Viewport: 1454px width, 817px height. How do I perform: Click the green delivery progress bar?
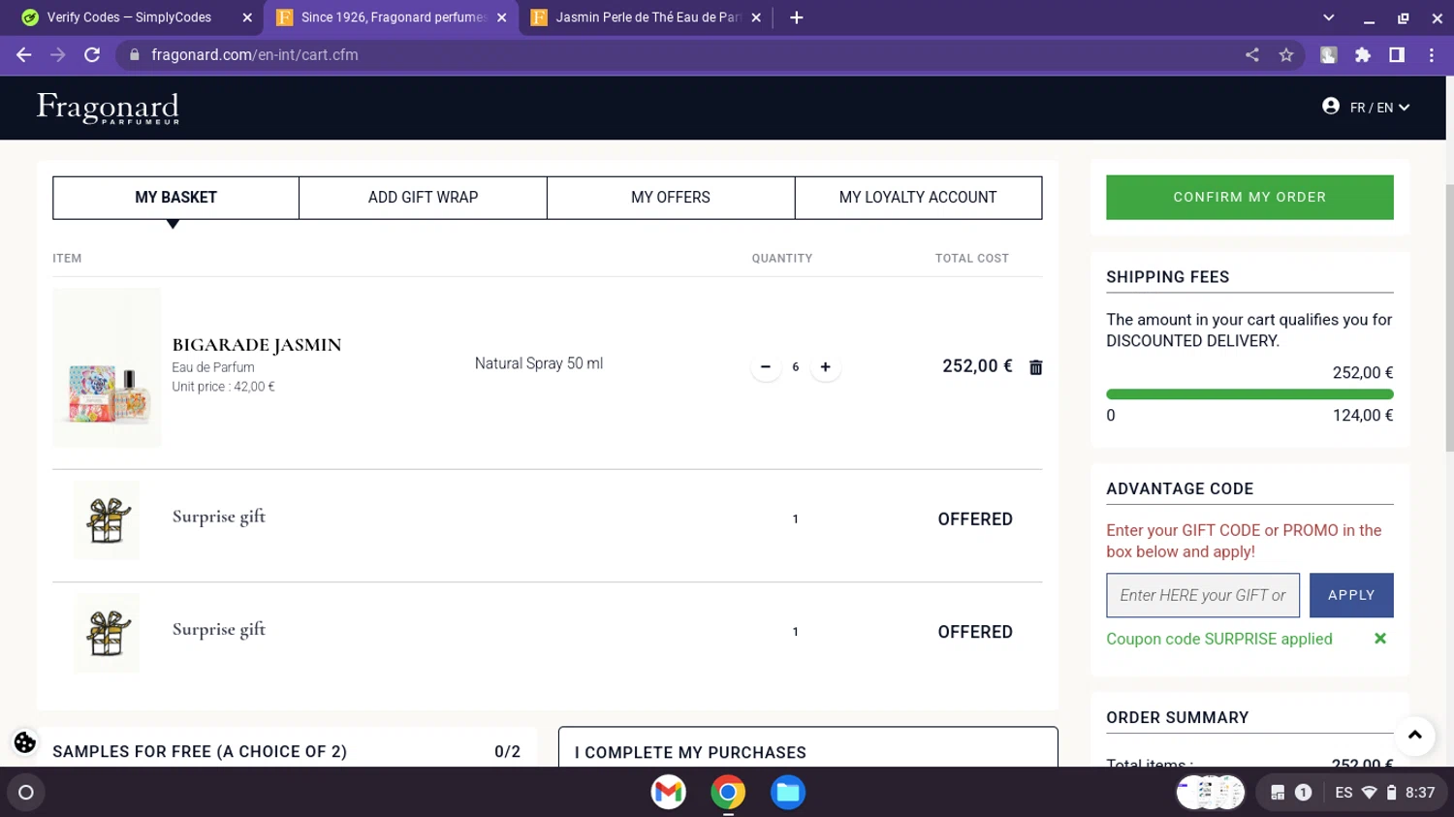pyautogui.click(x=1249, y=394)
